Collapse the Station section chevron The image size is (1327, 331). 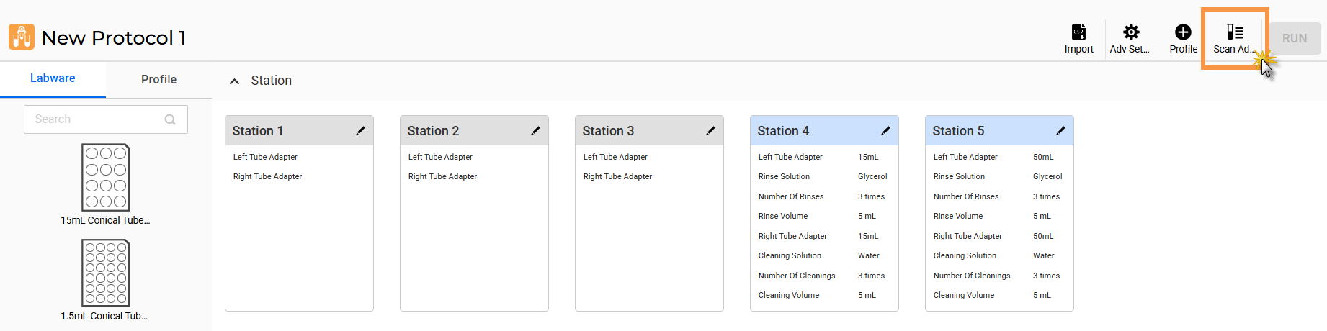[234, 81]
